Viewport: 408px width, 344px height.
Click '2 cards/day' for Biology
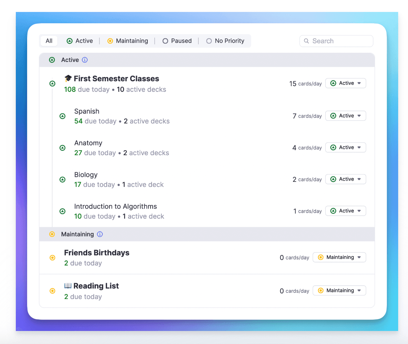pyautogui.click(x=307, y=179)
